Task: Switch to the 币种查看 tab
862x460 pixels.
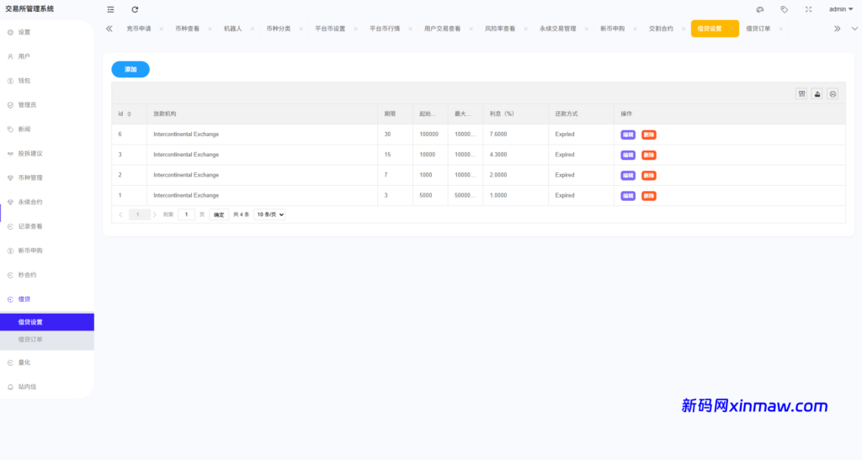Action: [x=187, y=29]
